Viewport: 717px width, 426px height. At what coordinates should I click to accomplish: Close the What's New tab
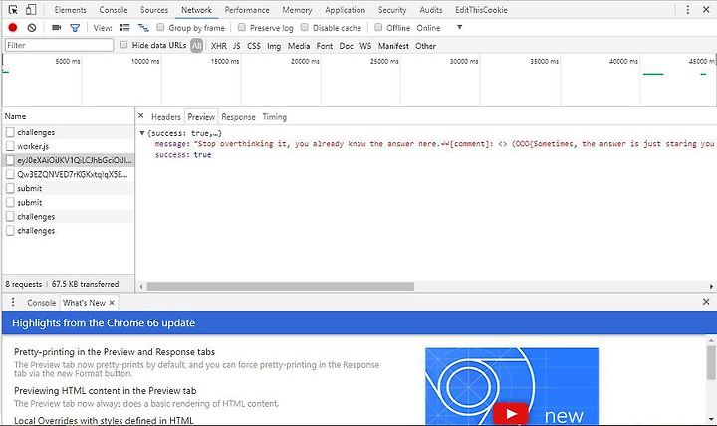112,303
